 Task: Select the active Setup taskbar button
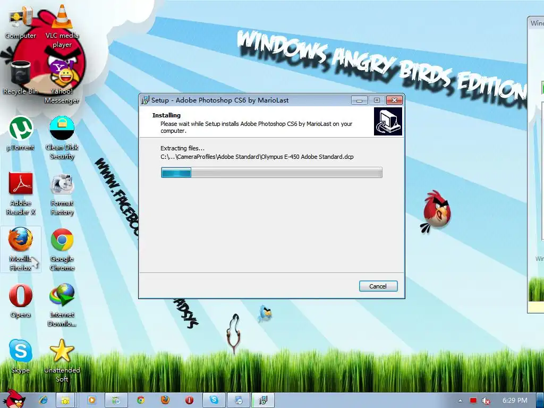pos(263,400)
